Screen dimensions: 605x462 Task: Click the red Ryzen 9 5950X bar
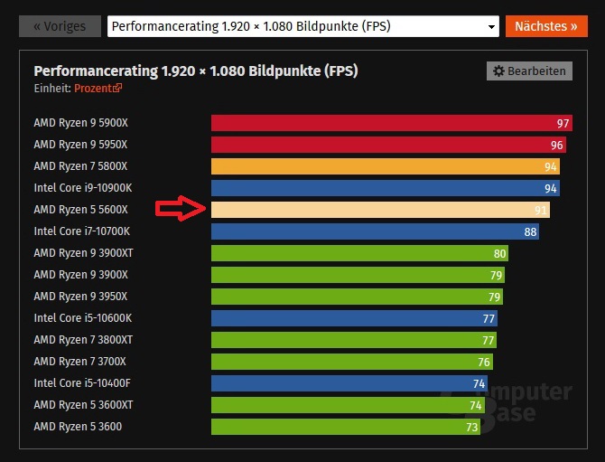pyautogui.click(x=388, y=145)
